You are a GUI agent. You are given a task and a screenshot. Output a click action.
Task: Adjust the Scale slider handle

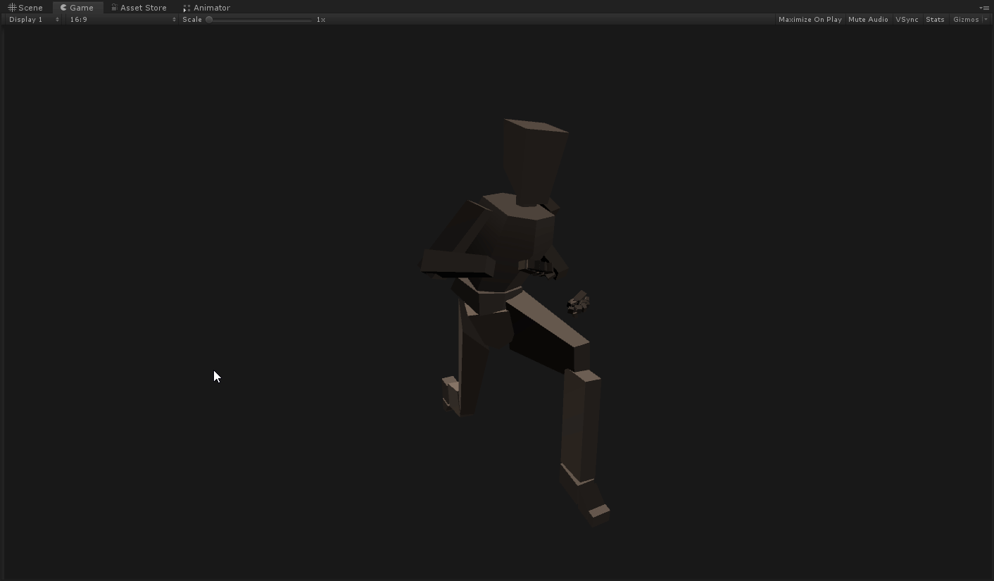click(x=209, y=20)
